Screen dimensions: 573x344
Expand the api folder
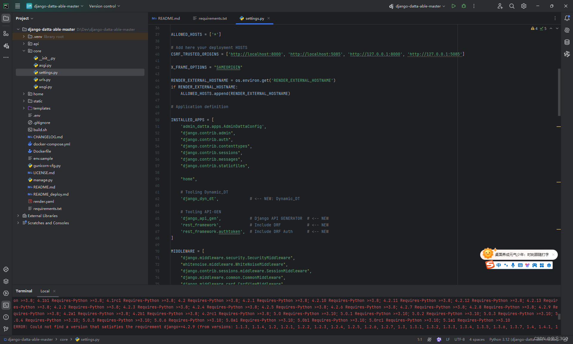click(x=24, y=44)
